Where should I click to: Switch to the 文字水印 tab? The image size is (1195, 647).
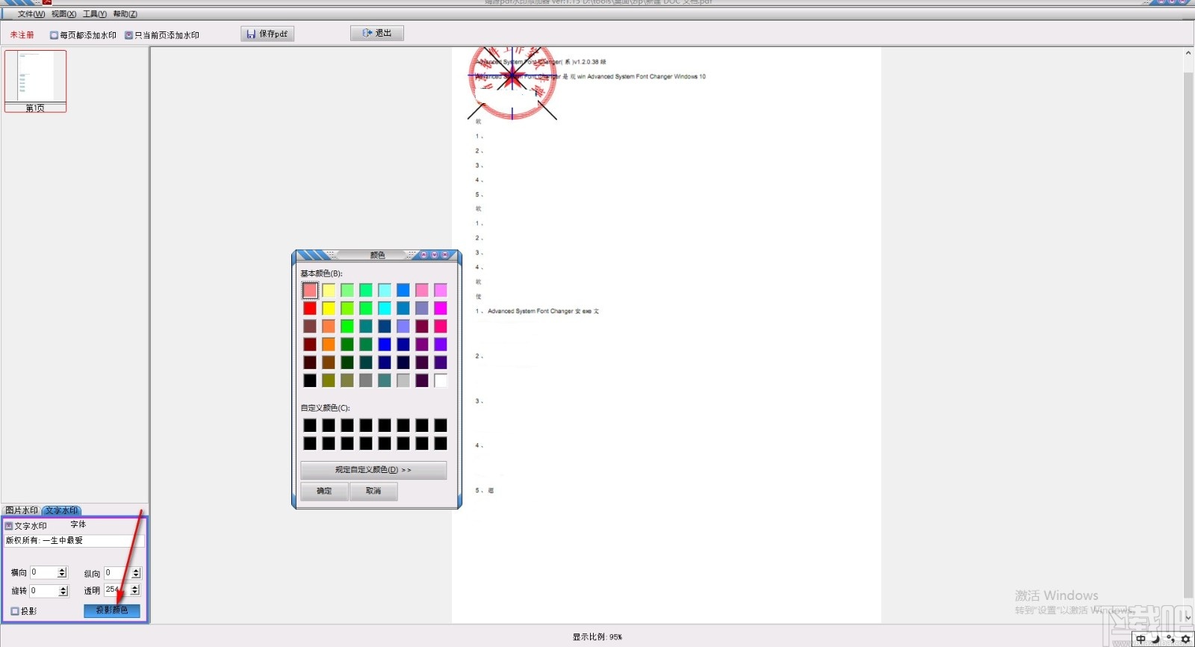[x=61, y=510]
